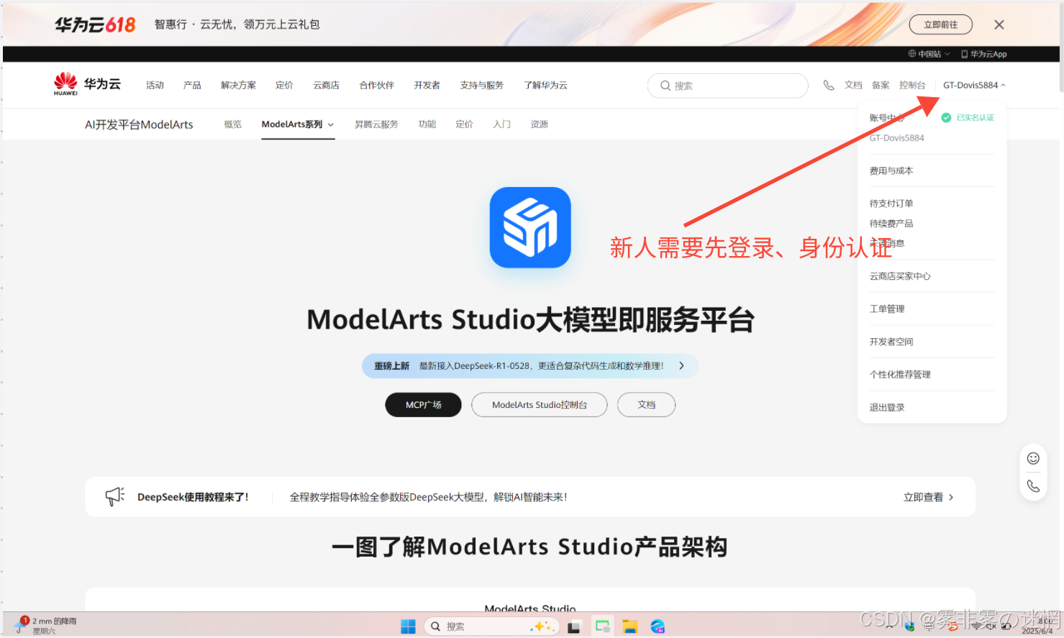Open 待续费产品 in account menu

pos(891,224)
